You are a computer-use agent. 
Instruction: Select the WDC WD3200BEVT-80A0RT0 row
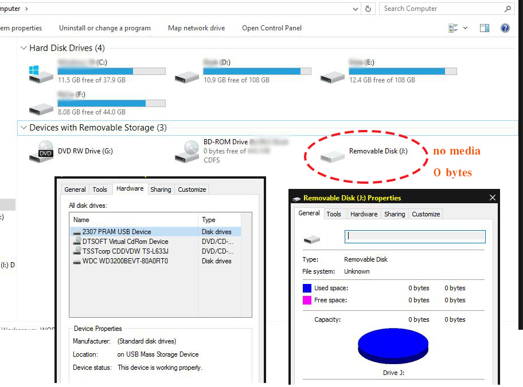pos(155,261)
